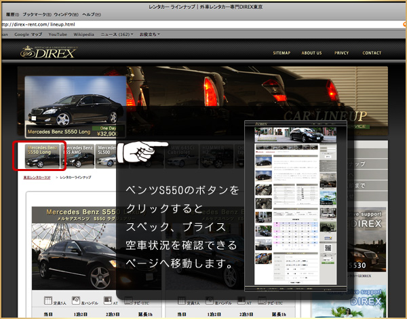This screenshot has width=407, height=319.
Task: Click the 定員5人 seat icon in second card
Action: click(x=182, y=301)
